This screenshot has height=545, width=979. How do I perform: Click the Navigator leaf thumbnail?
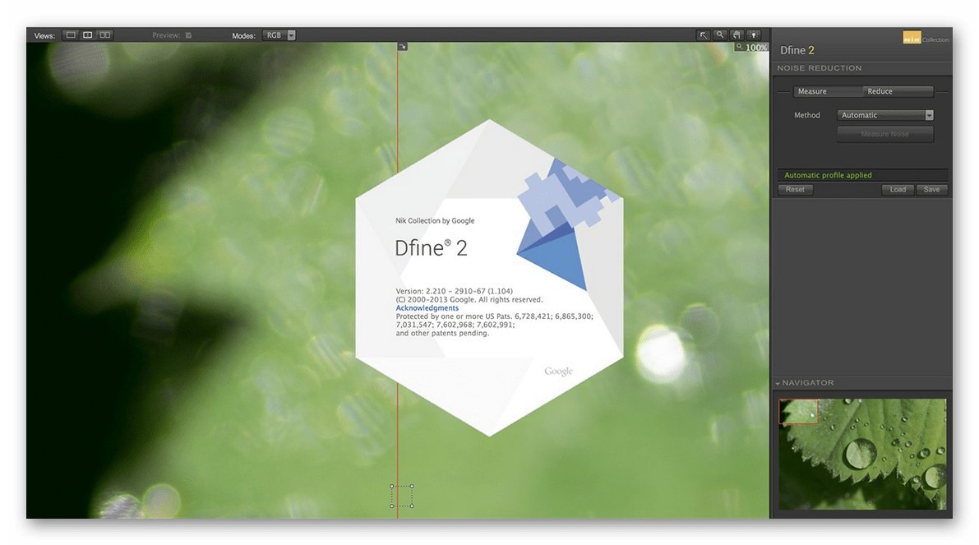coord(862,454)
